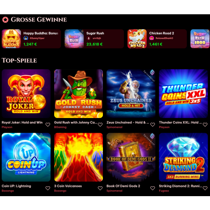Like Coin UP: Lightning with heart icon
The height and width of the screenshot is (210, 210).
[x=48, y=188]
